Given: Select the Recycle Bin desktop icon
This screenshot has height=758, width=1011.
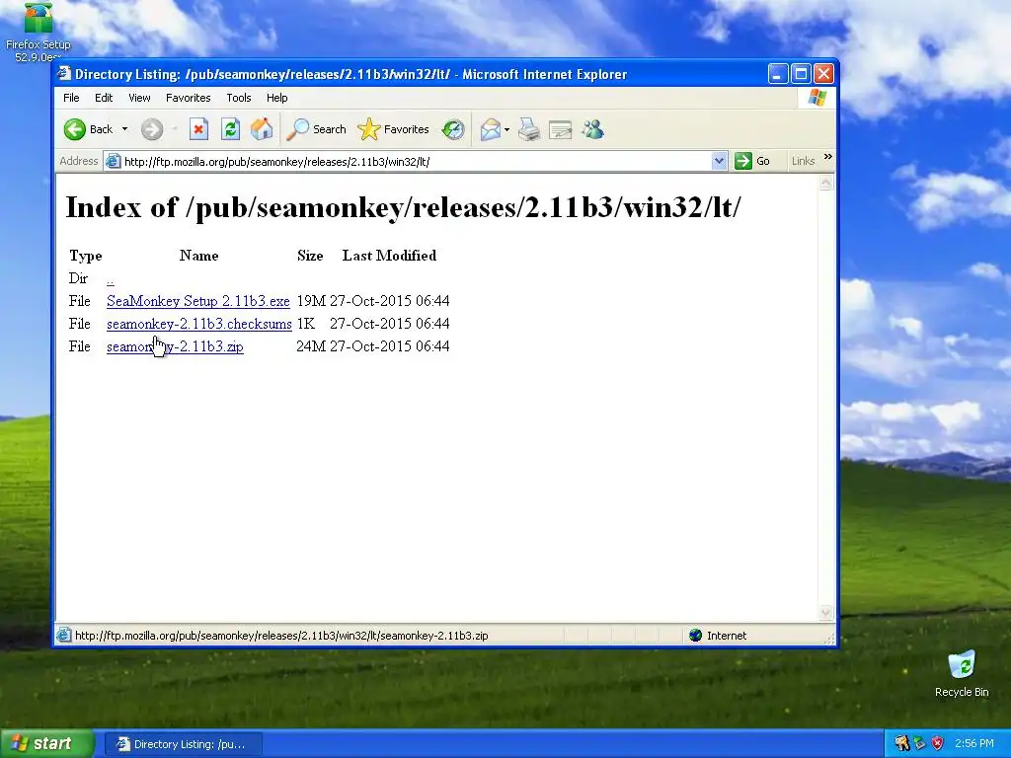Looking at the screenshot, I should click(962, 674).
